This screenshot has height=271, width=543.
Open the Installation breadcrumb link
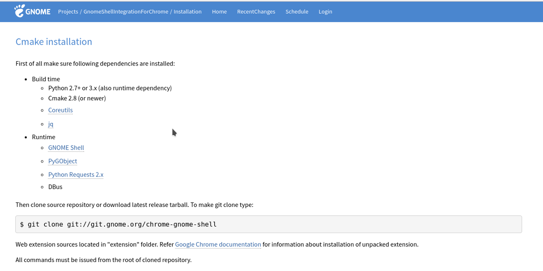[x=188, y=12]
